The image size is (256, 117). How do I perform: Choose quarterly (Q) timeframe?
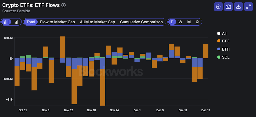(197, 22)
